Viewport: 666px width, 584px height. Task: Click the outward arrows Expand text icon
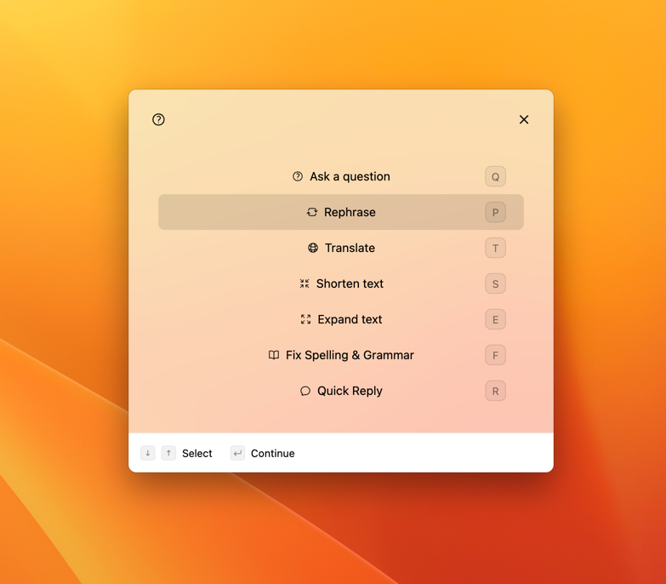point(305,319)
